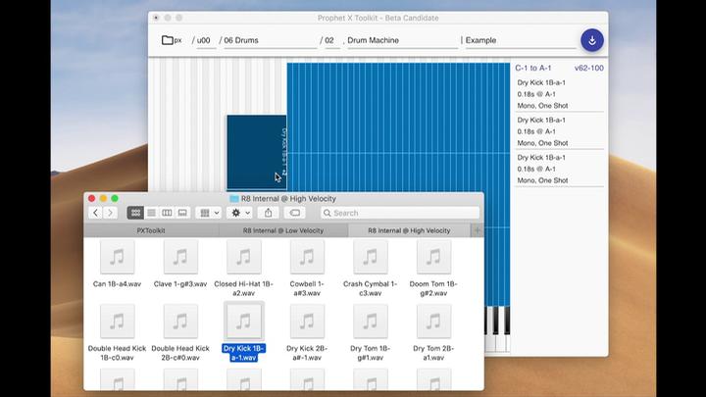706x397 pixels.
Task: Click the Double Head Kick 1B-c0.wav filename label
Action: [117, 353]
